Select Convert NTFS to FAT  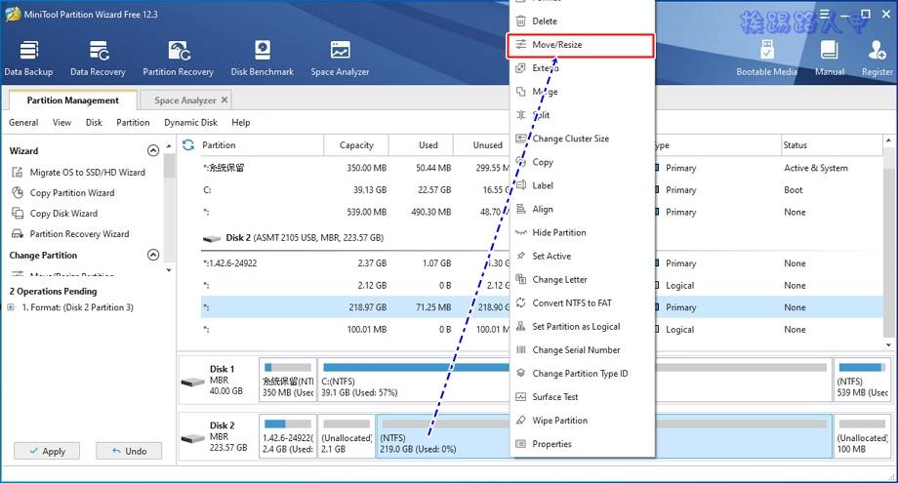click(582, 302)
